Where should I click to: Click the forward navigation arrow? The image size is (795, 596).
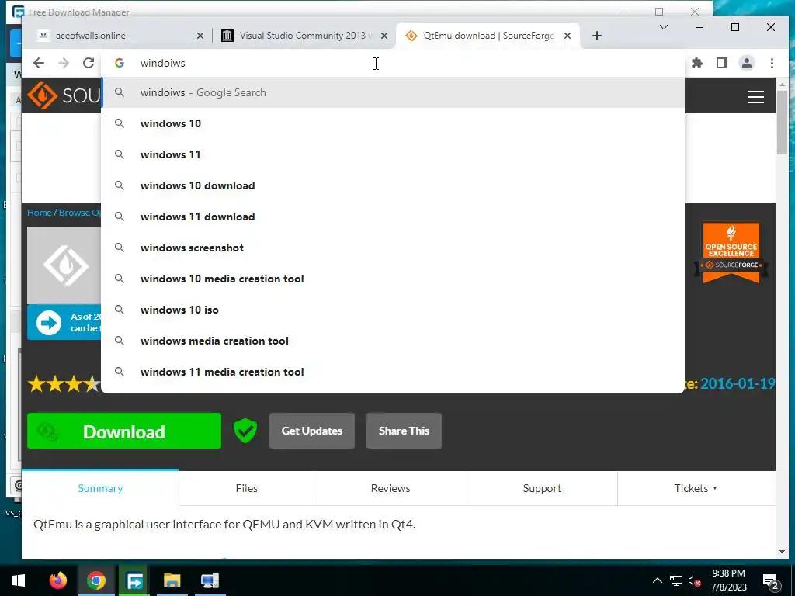[x=64, y=63]
